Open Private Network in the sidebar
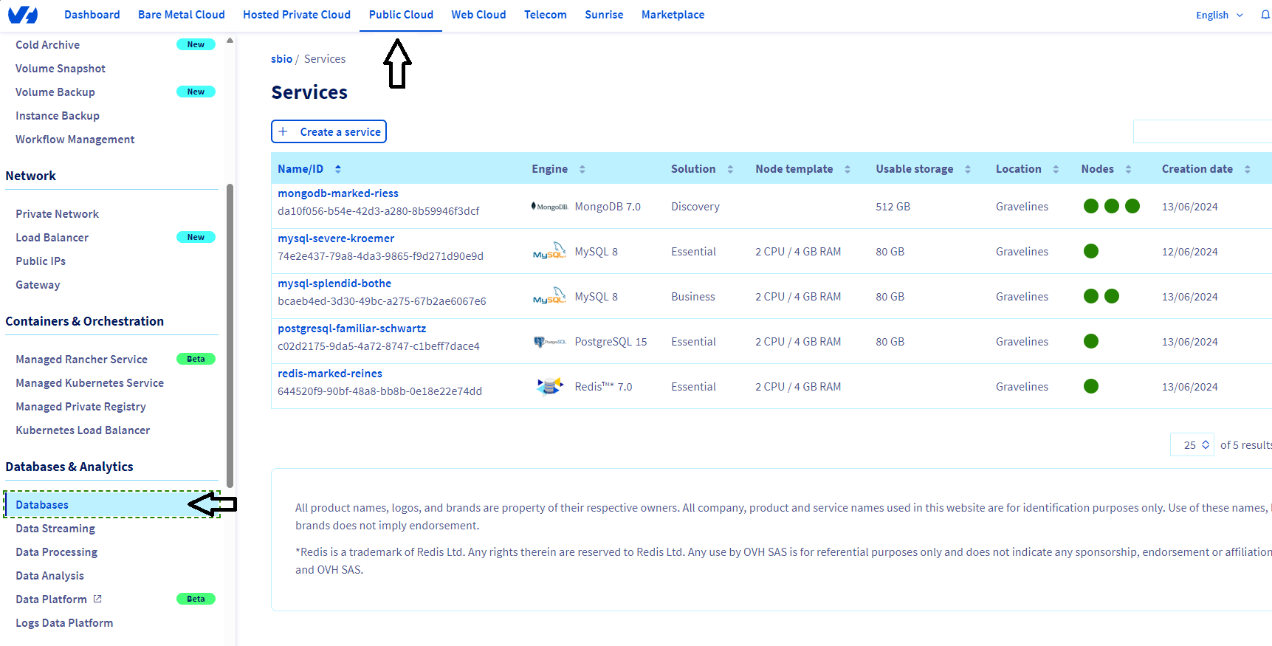This screenshot has width=1272, height=646. point(57,214)
